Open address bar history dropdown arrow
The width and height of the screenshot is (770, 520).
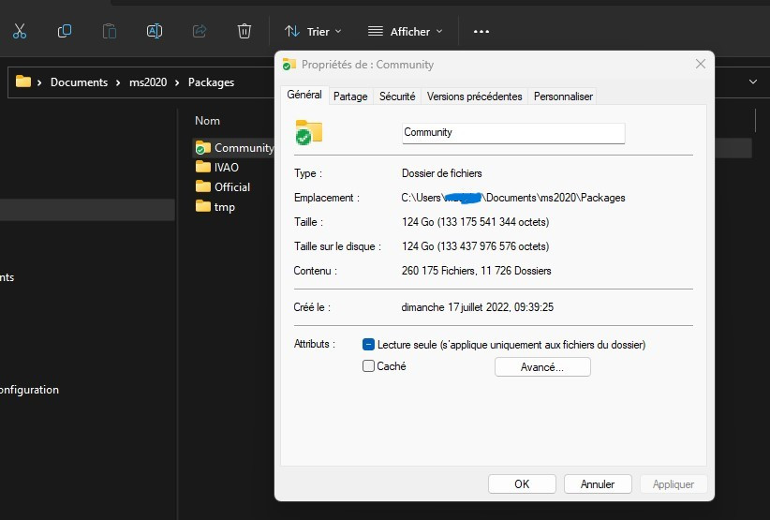tap(753, 82)
